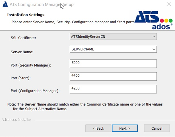The image size is (175, 137).
Task: Click into the SERVERNAME text field
Action: click(110, 49)
